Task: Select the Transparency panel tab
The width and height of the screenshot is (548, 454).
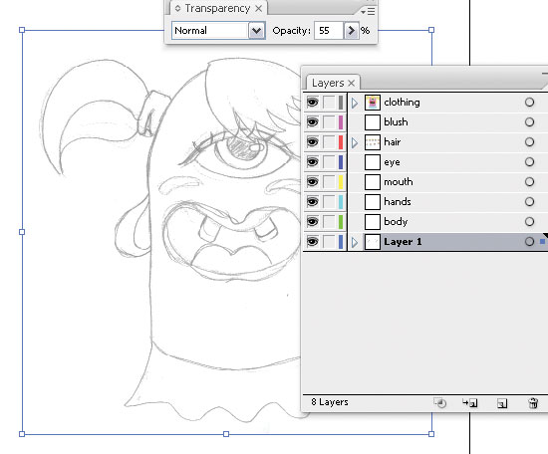Action: click(x=218, y=8)
